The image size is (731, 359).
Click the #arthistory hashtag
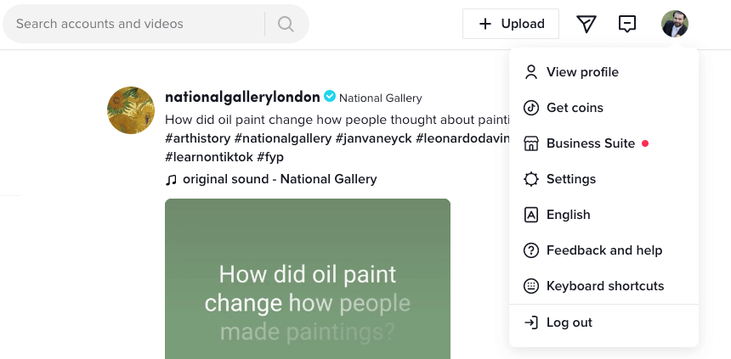197,138
